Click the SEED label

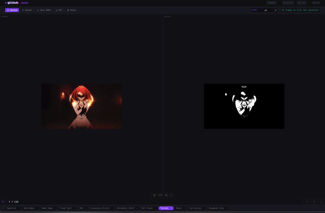(254, 10)
